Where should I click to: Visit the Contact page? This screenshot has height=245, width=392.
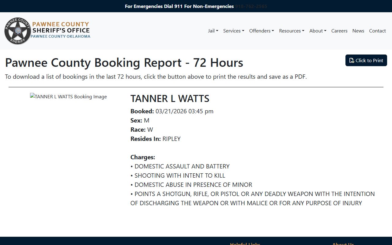(377, 31)
